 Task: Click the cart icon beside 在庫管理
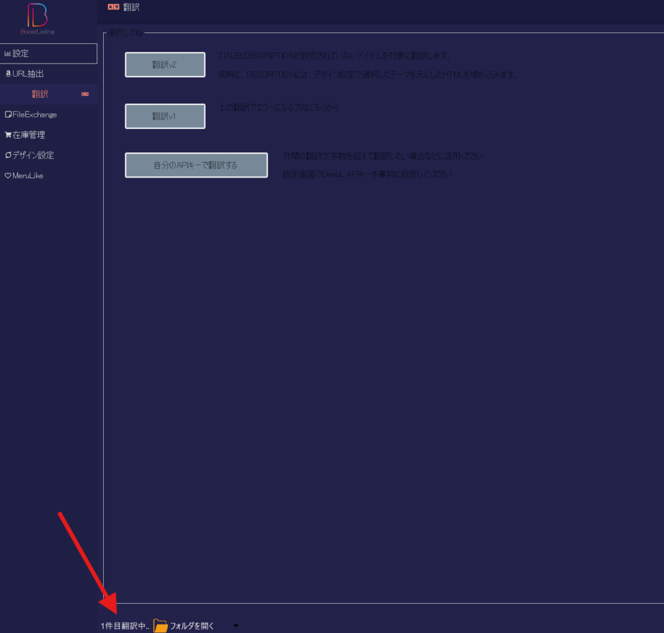pos(8,135)
